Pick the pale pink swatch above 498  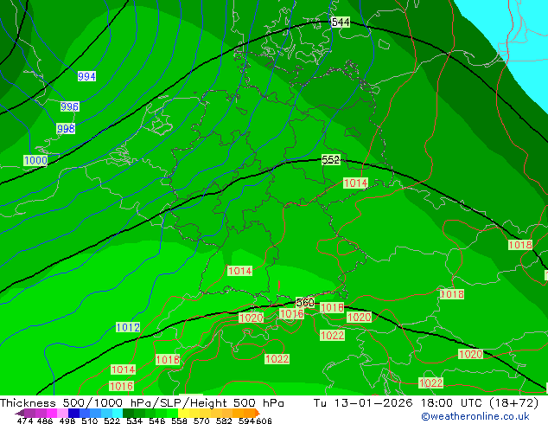click(x=62, y=413)
